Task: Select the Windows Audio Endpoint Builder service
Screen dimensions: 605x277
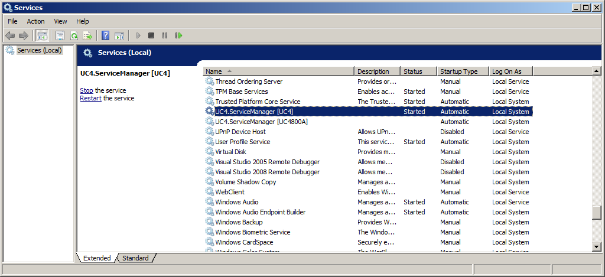Action: pos(261,212)
